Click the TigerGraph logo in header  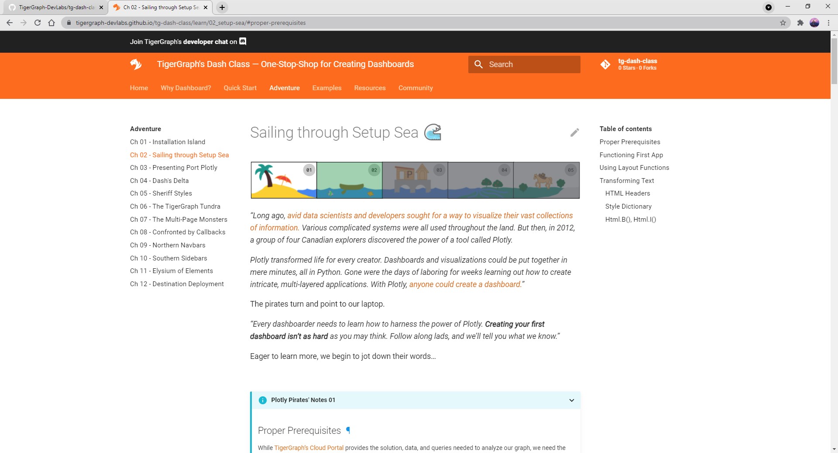[136, 64]
